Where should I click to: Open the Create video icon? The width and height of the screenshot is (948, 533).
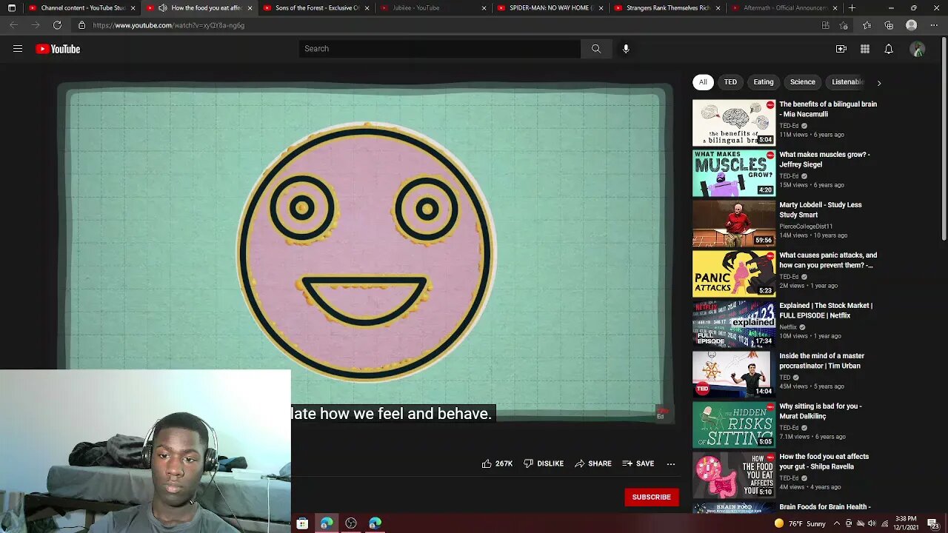[841, 49]
